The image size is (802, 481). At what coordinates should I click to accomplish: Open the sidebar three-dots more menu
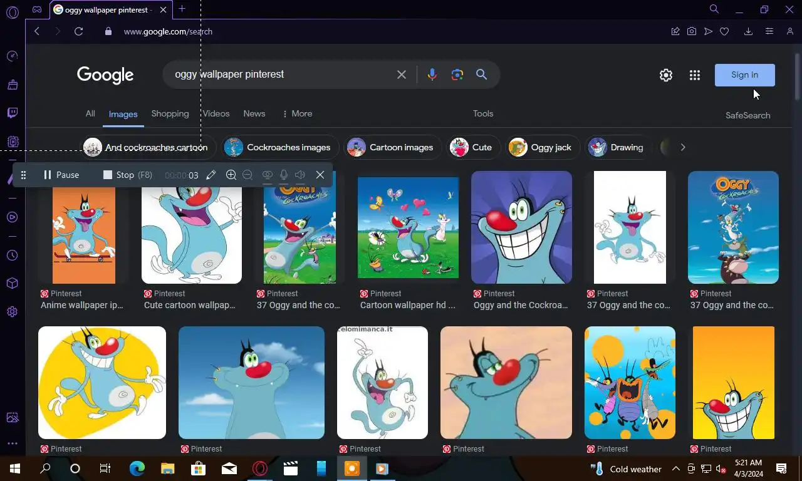(x=12, y=443)
